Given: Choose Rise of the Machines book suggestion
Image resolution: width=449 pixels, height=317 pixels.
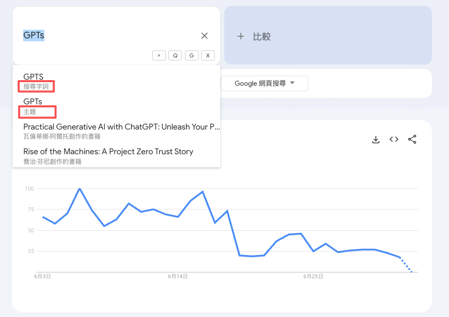Looking at the screenshot, I should click(x=116, y=156).
